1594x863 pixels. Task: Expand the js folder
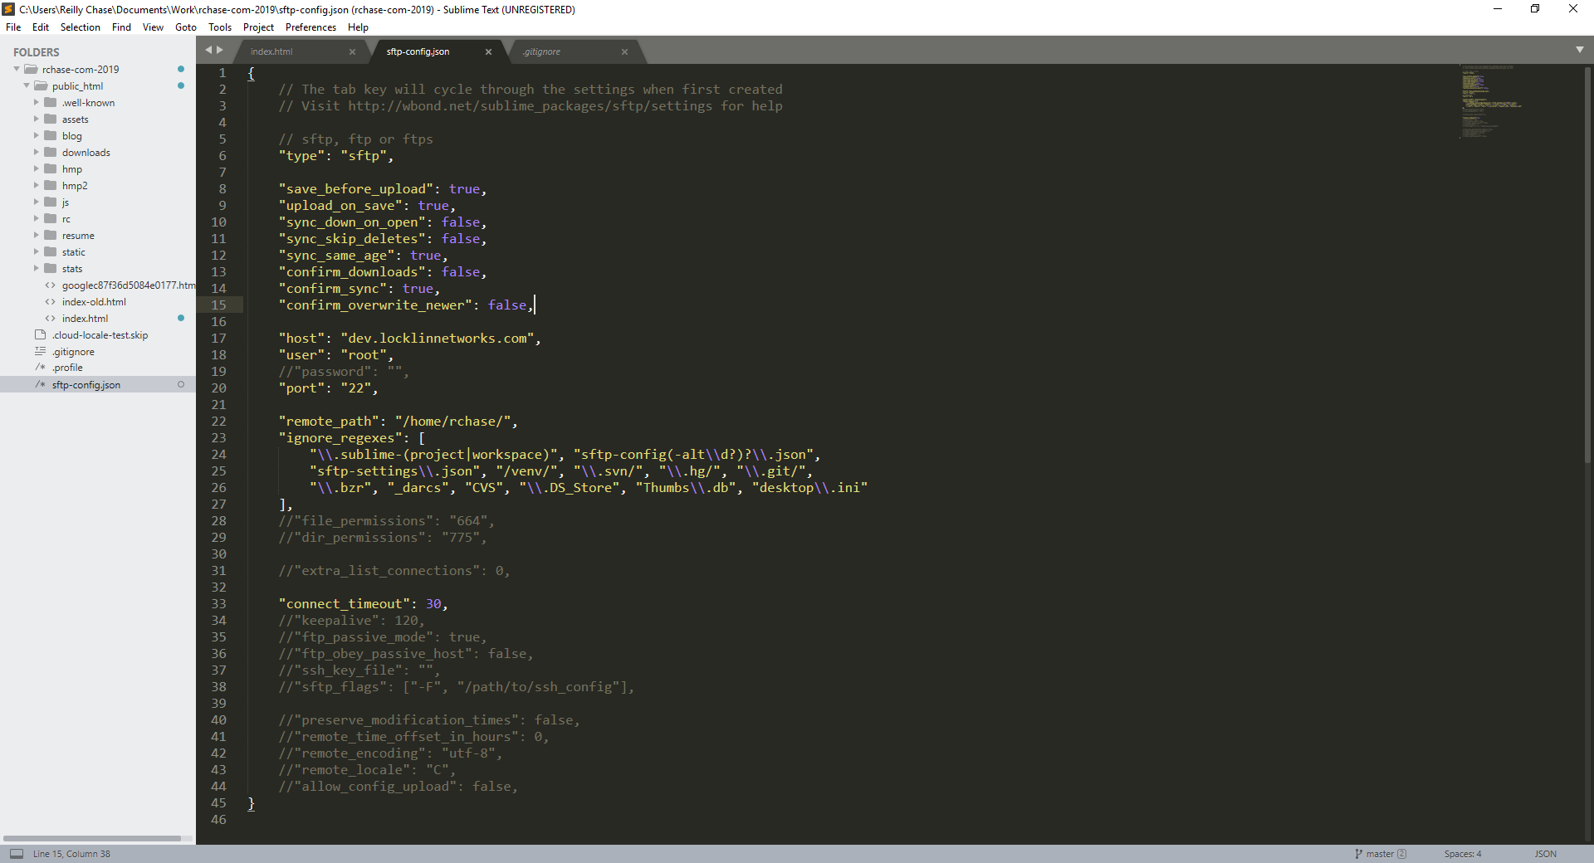[37, 202]
